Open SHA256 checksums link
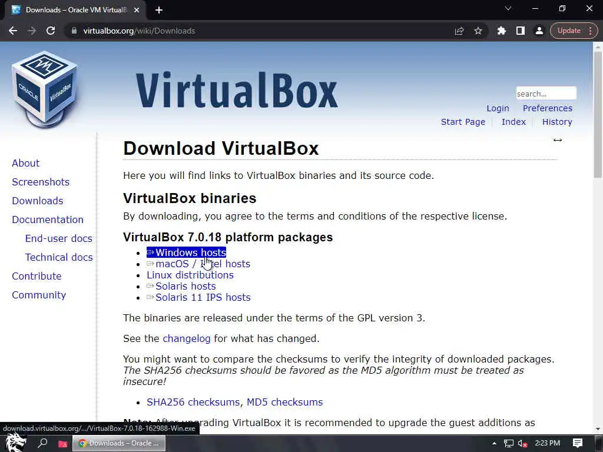The width and height of the screenshot is (603, 452). [193, 402]
